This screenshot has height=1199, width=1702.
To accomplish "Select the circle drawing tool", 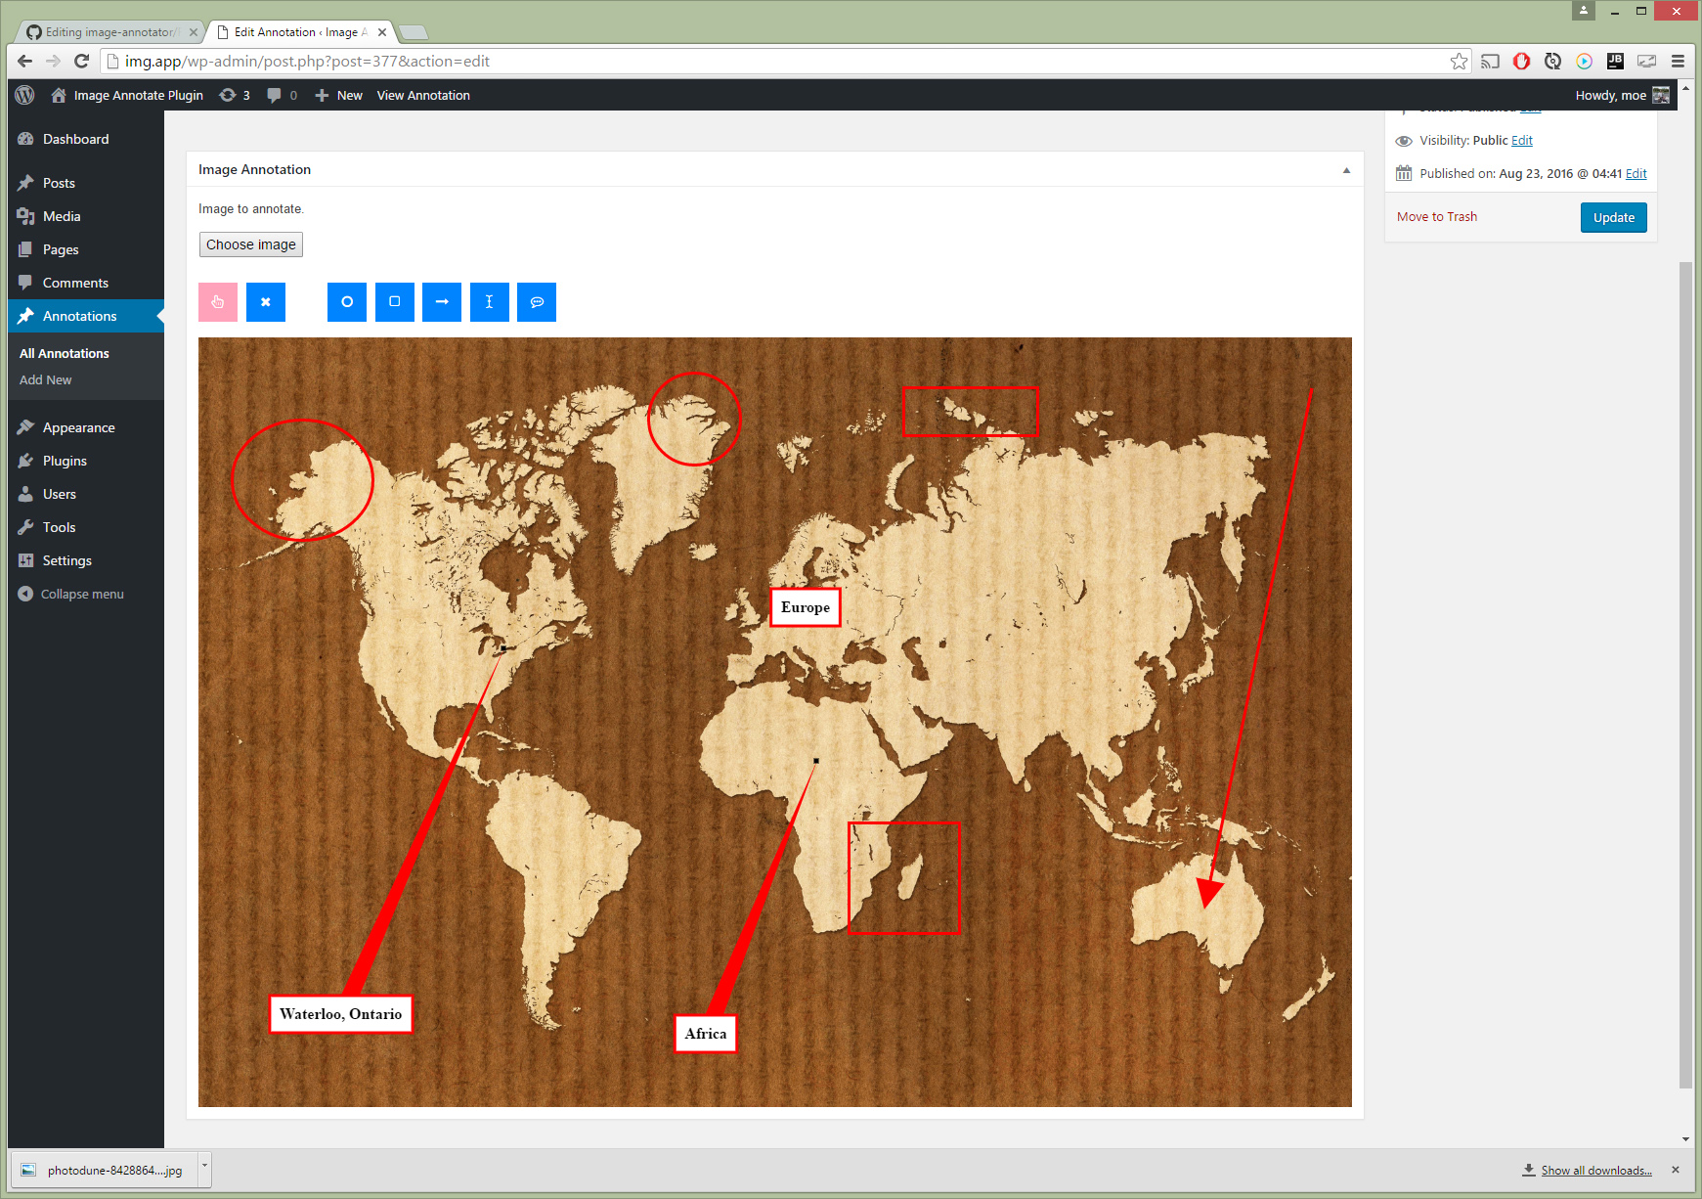I will 347,302.
